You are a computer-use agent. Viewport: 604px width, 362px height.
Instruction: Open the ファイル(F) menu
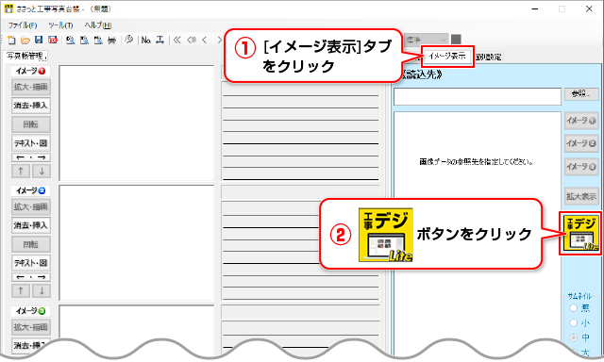coord(23,25)
